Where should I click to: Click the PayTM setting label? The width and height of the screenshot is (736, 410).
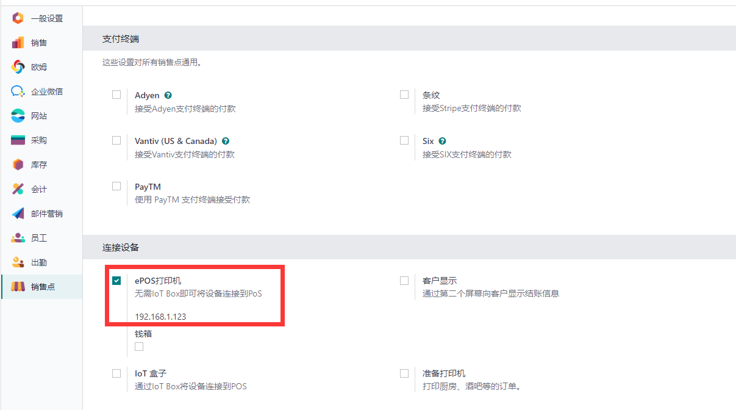click(148, 187)
